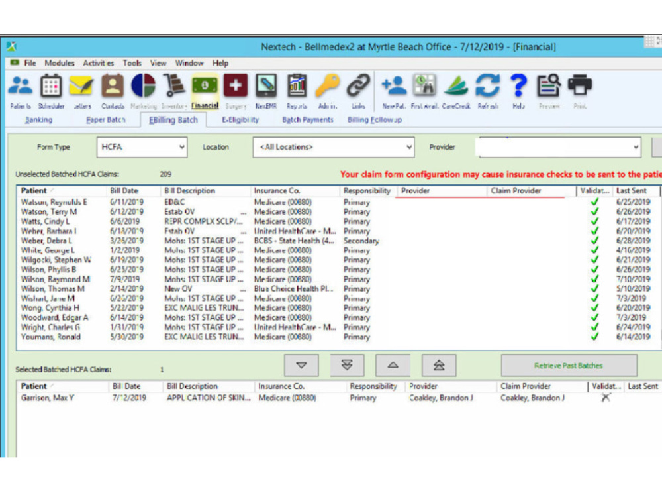Switch to the Banking tab
Image resolution: width=662 pixels, height=497 pixels.
38,119
